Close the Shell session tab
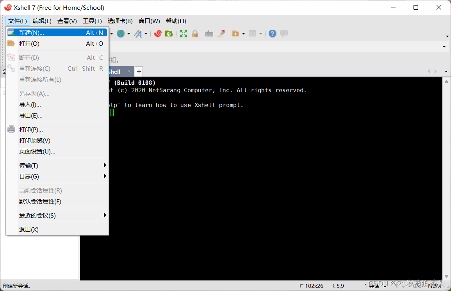The width and height of the screenshot is (451, 291). click(129, 71)
